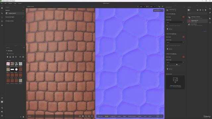Click the speech bubble icon near sidebar bottom
This screenshot has height=119, width=212.
click(2, 108)
